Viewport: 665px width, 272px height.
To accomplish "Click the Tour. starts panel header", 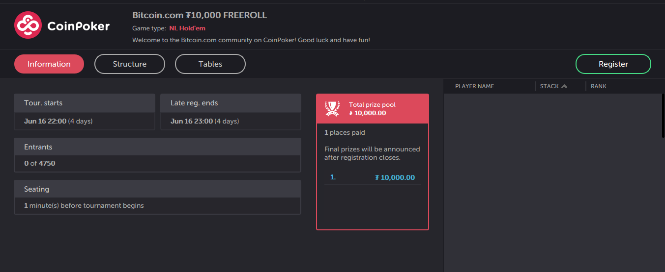I will click(85, 103).
